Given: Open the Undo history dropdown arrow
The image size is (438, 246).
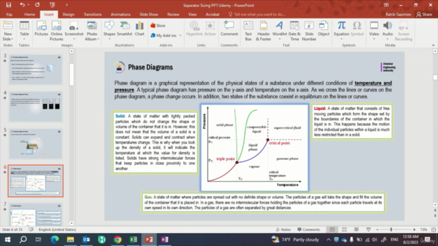Looking at the screenshot, I should 28,5.
